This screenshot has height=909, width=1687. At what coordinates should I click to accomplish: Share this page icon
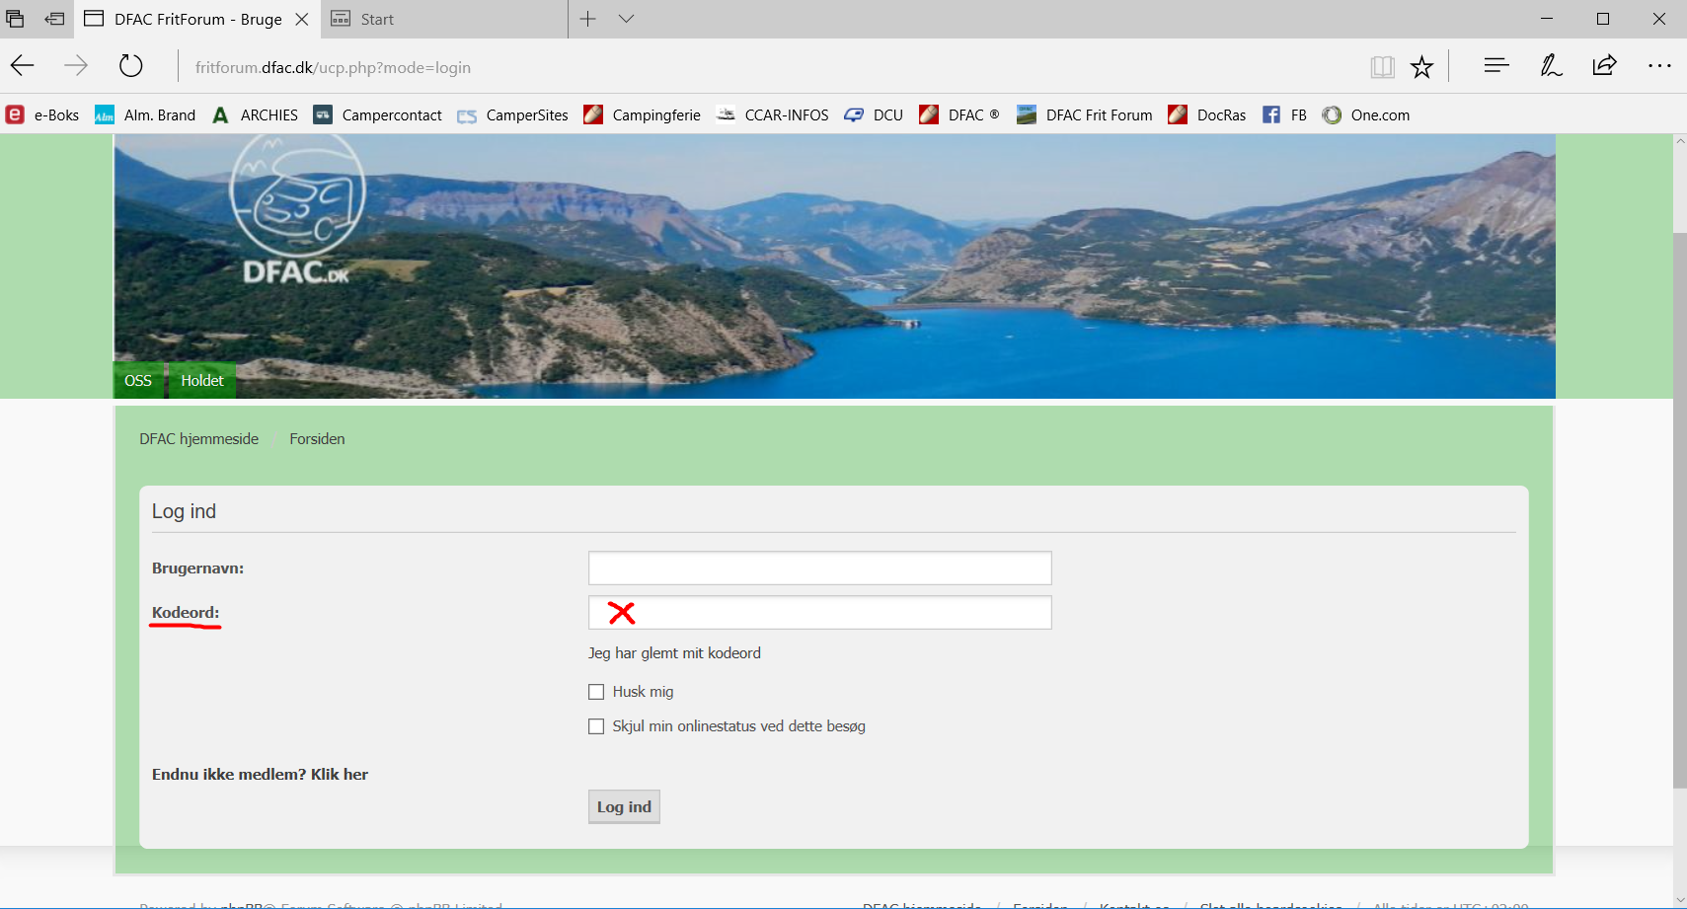(x=1605, y=66)
